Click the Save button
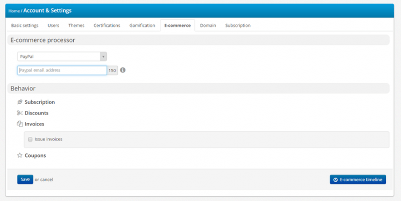 click(x=25, y=179)
